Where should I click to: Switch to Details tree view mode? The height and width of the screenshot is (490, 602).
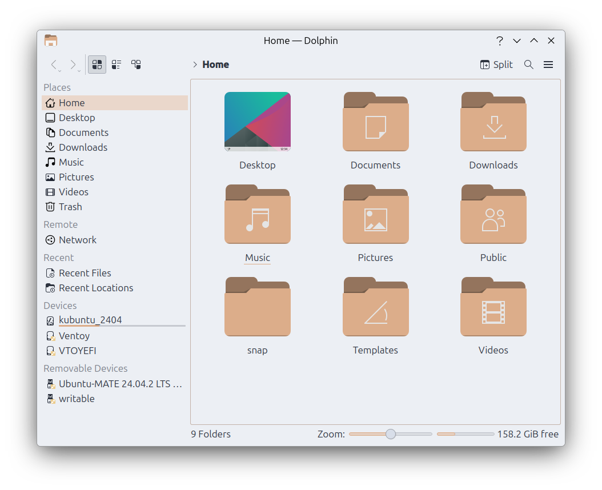coord(136,65)
